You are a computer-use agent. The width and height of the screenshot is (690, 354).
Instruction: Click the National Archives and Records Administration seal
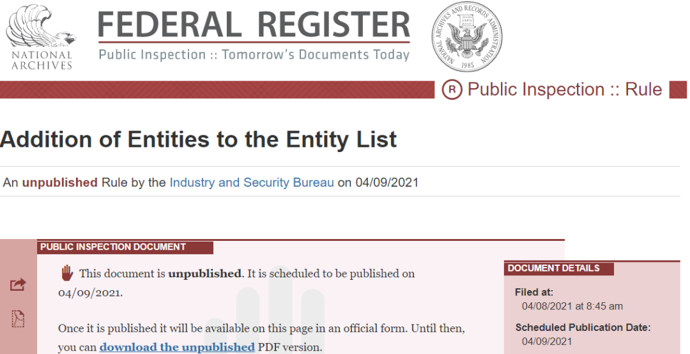point(467,37)
